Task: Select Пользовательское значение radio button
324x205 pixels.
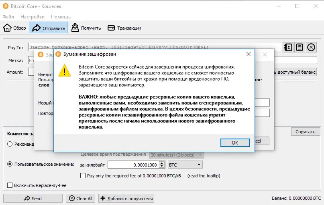Action: click(x=10, y=164)
